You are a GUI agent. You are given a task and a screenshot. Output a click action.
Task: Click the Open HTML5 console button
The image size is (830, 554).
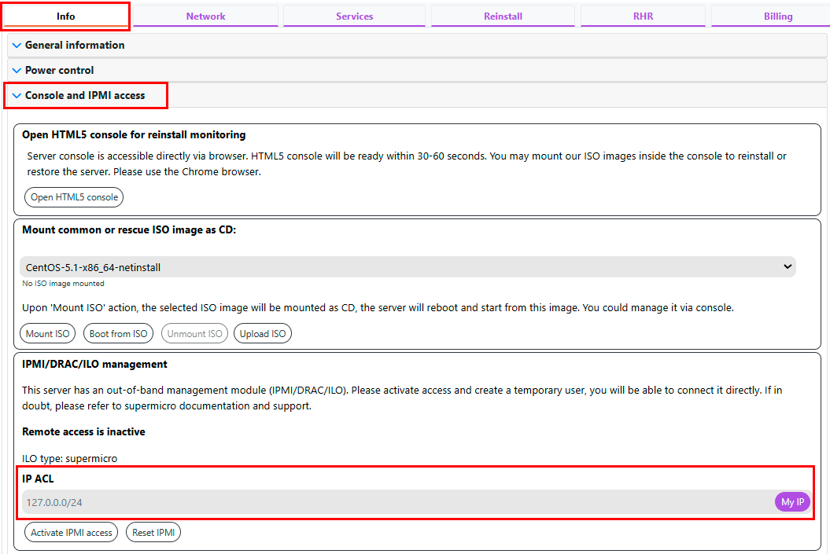point(74,197)
